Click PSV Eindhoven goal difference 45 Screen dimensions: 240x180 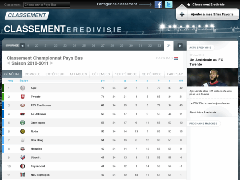pyautogui.click(x=181, y=105)
